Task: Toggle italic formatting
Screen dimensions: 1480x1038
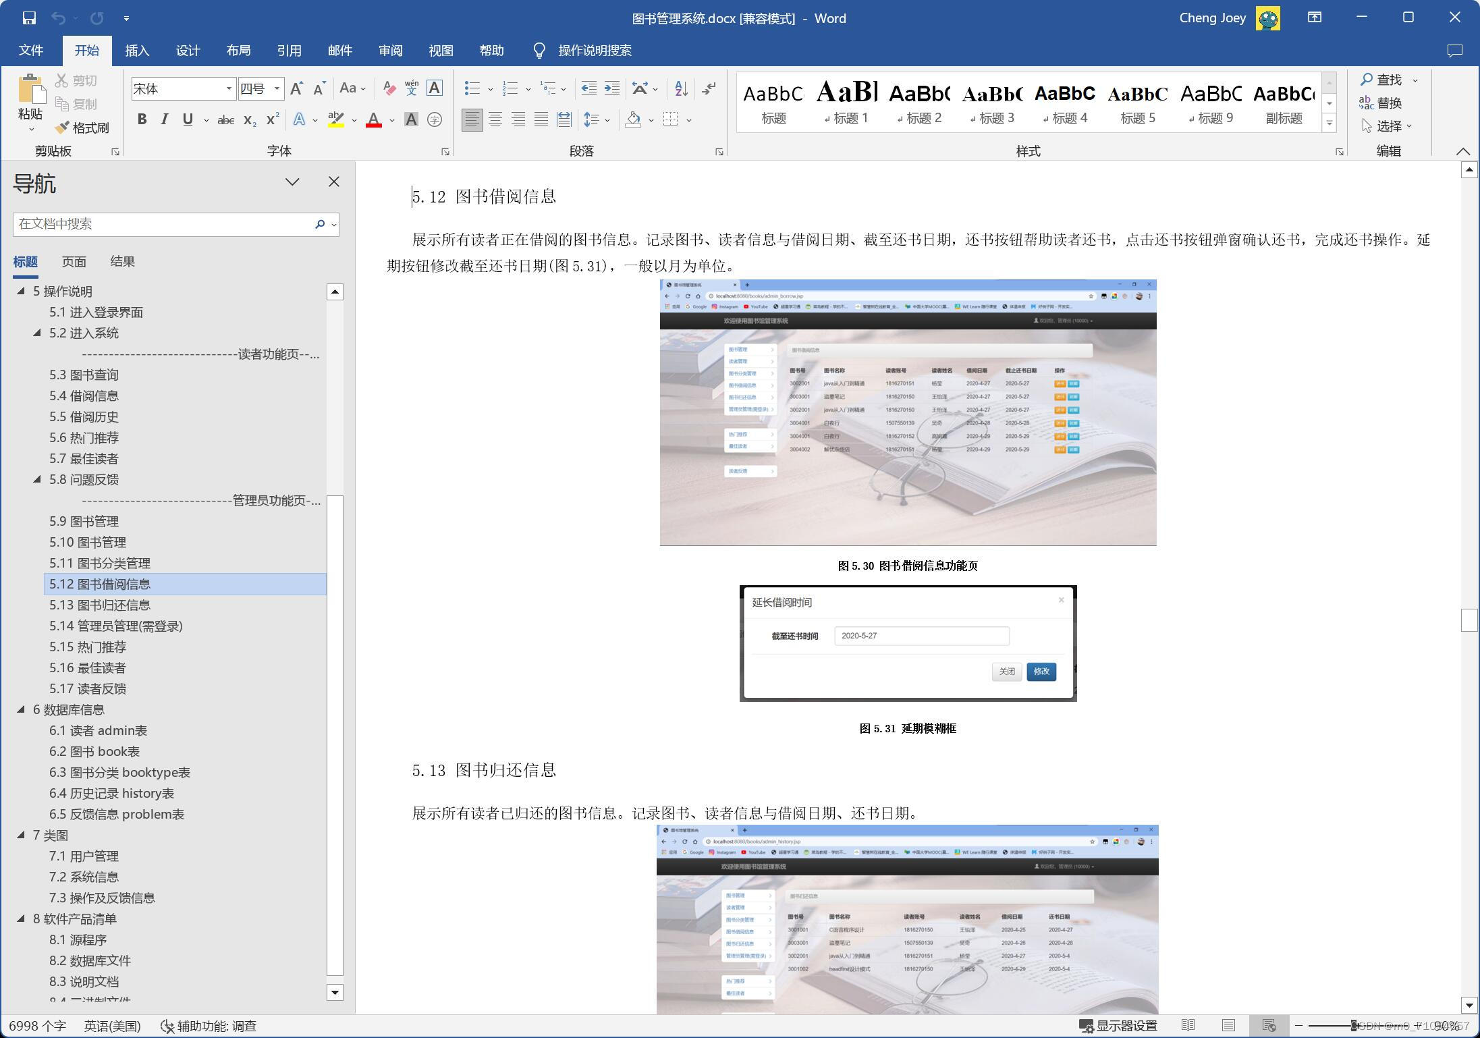Action: point(165,120)
